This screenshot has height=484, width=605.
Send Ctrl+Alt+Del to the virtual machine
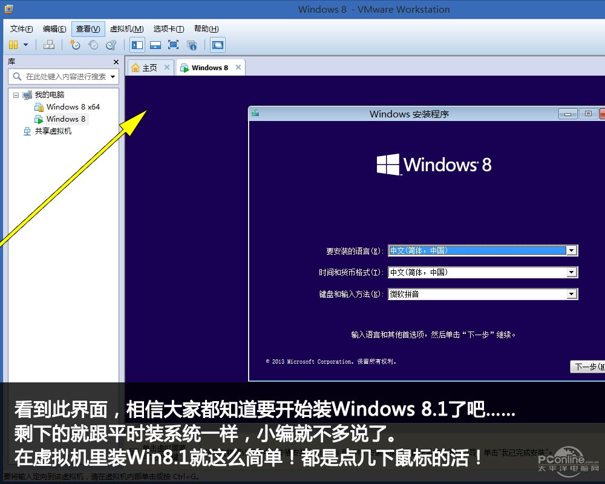click(x=48, y=45)
